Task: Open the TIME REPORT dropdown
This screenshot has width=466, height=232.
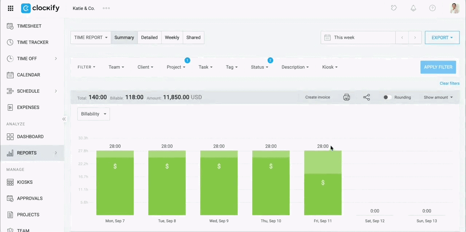Action: pos(91,37)
